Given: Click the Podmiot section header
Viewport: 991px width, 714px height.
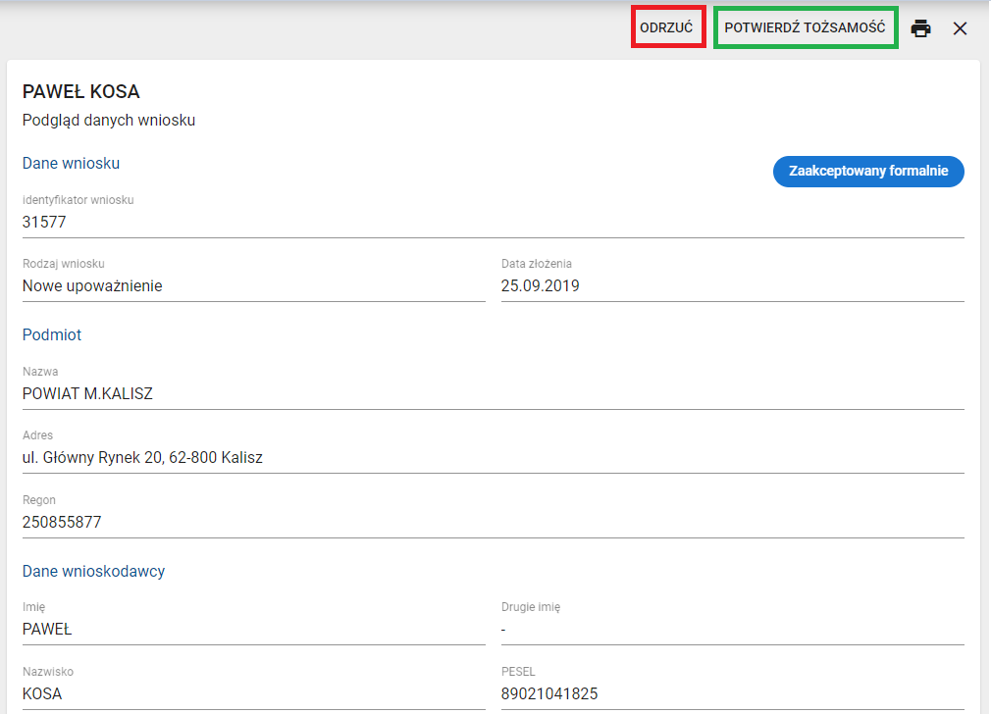Looking at the screenshot, I should tap(52, 334).
